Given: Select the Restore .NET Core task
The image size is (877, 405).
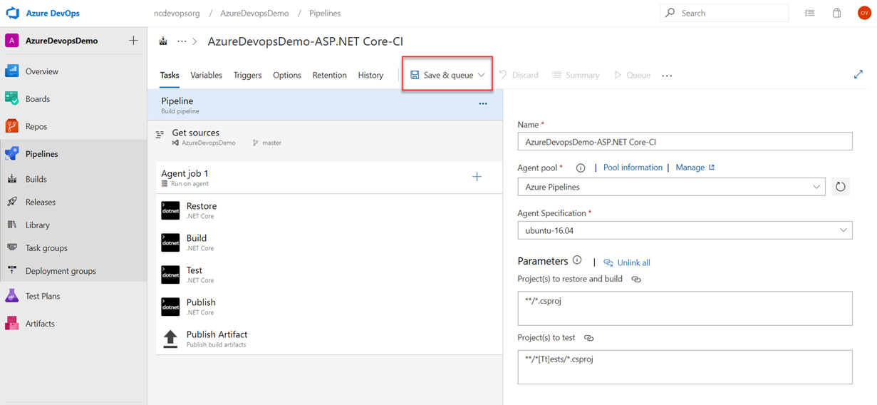Looking at the screenshot, I should pyautogui.click(x=329, y=210).
